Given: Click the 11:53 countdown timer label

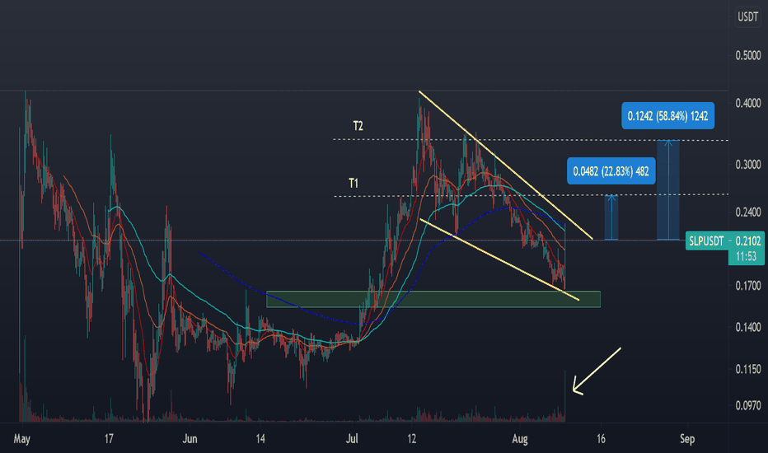Looking at the screenshot, I should [746, 257].
